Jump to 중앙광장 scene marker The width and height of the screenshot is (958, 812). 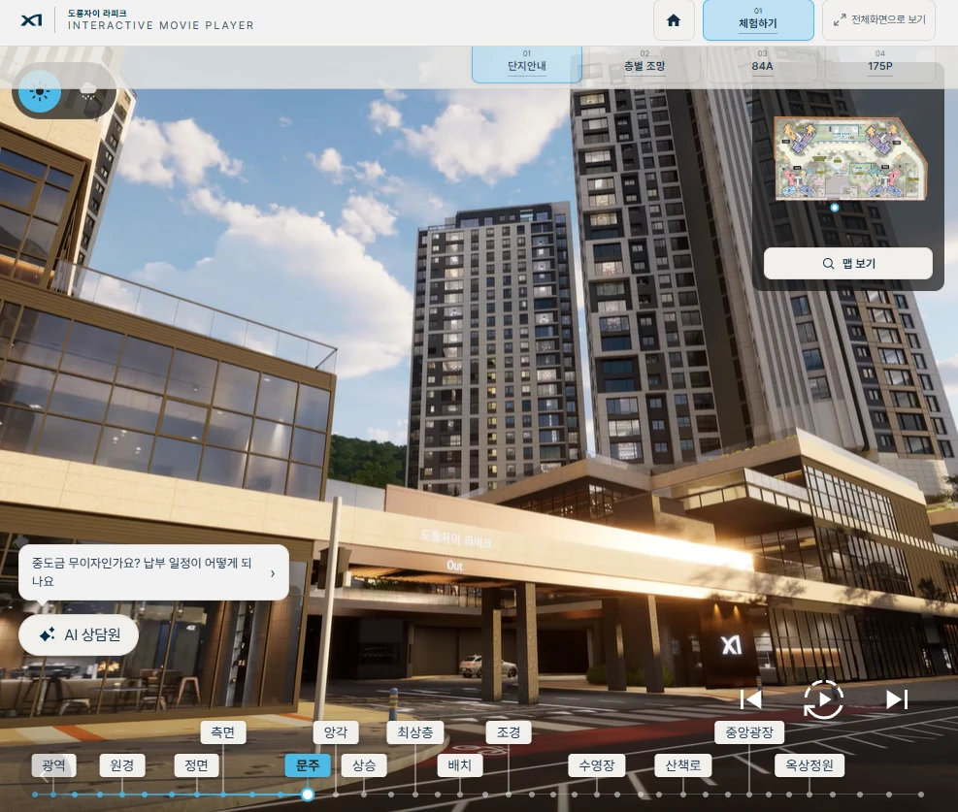coord(749,732)
